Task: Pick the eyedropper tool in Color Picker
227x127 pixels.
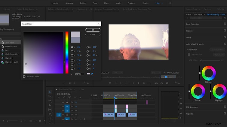Action: tap(92, 74)
